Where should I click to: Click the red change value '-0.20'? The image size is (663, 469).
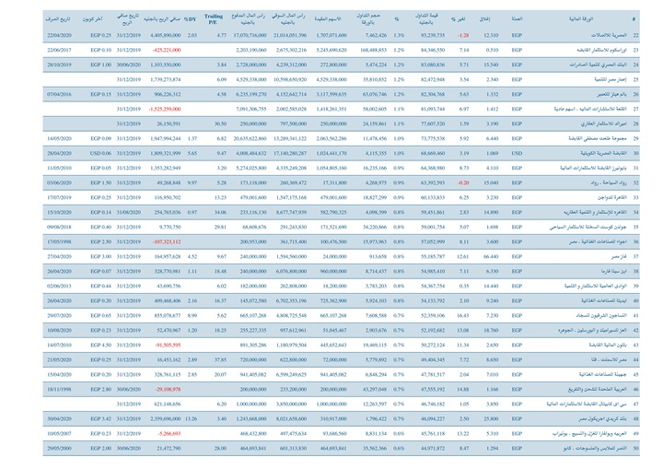(x=463, y=182)
